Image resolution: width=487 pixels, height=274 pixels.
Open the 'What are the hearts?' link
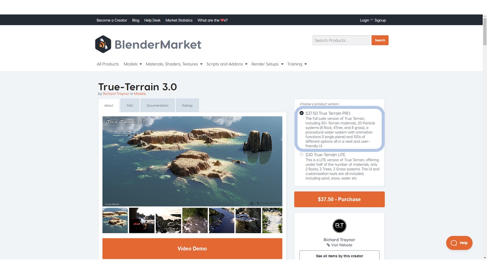pyautogui.click(x=212, y=20)
